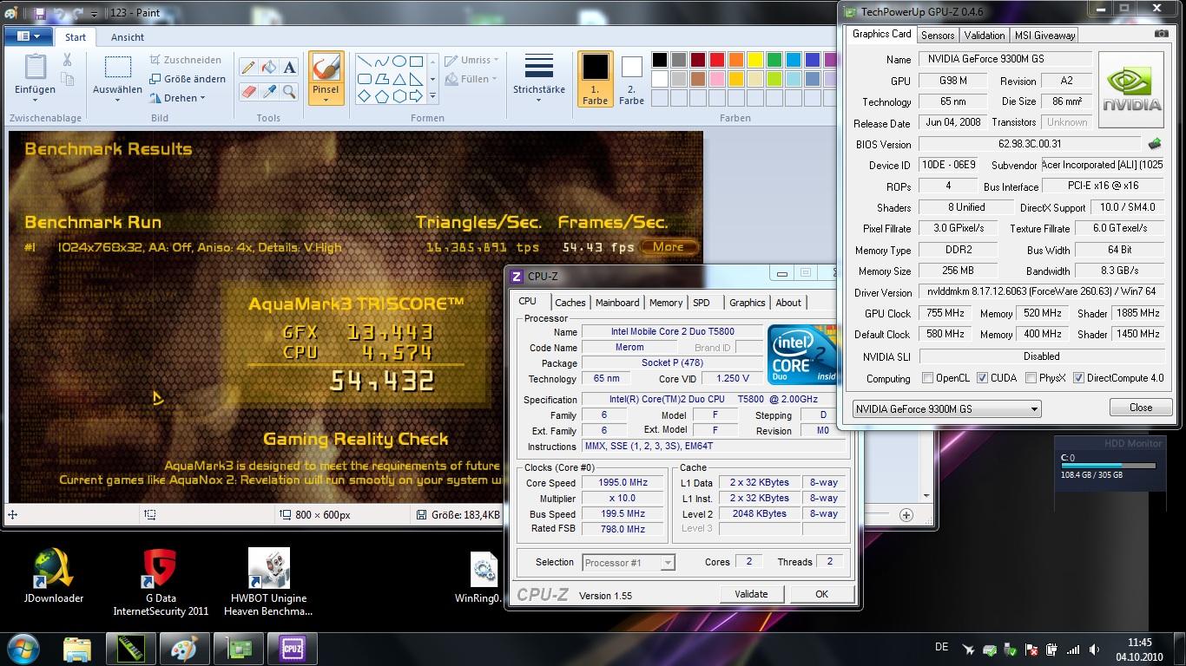Select the Pencil tool in Paint
Image resolution: width=1186 pixels, height=666 pixels.
[248, 68]
